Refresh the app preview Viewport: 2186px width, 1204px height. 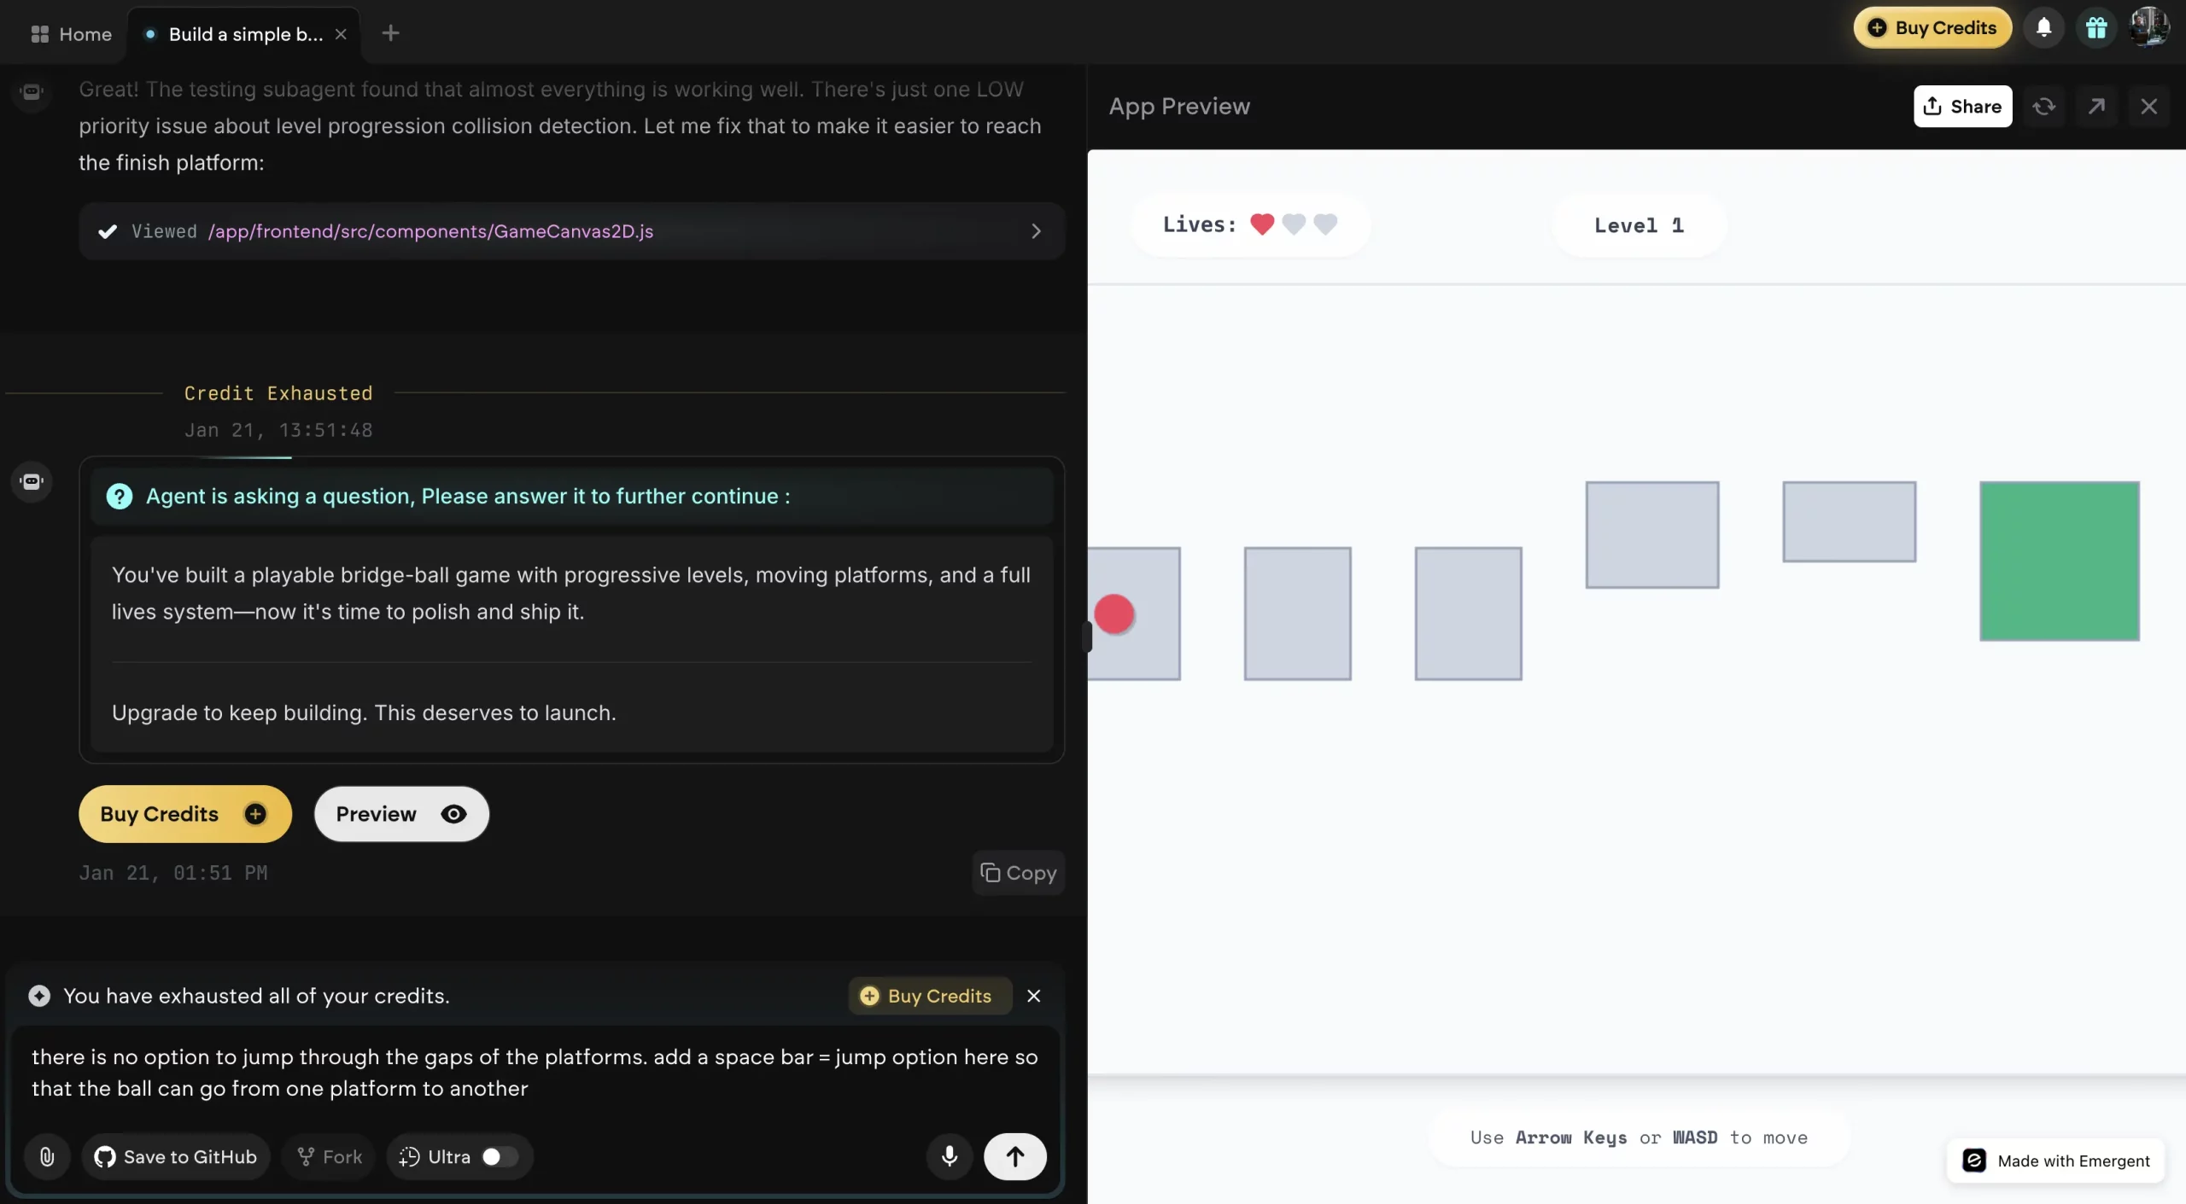point(2043,107)
